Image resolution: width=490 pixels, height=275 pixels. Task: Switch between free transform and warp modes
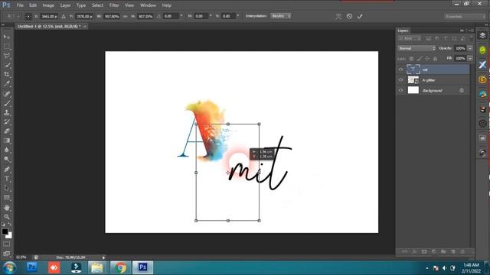[x=338, y=16]
